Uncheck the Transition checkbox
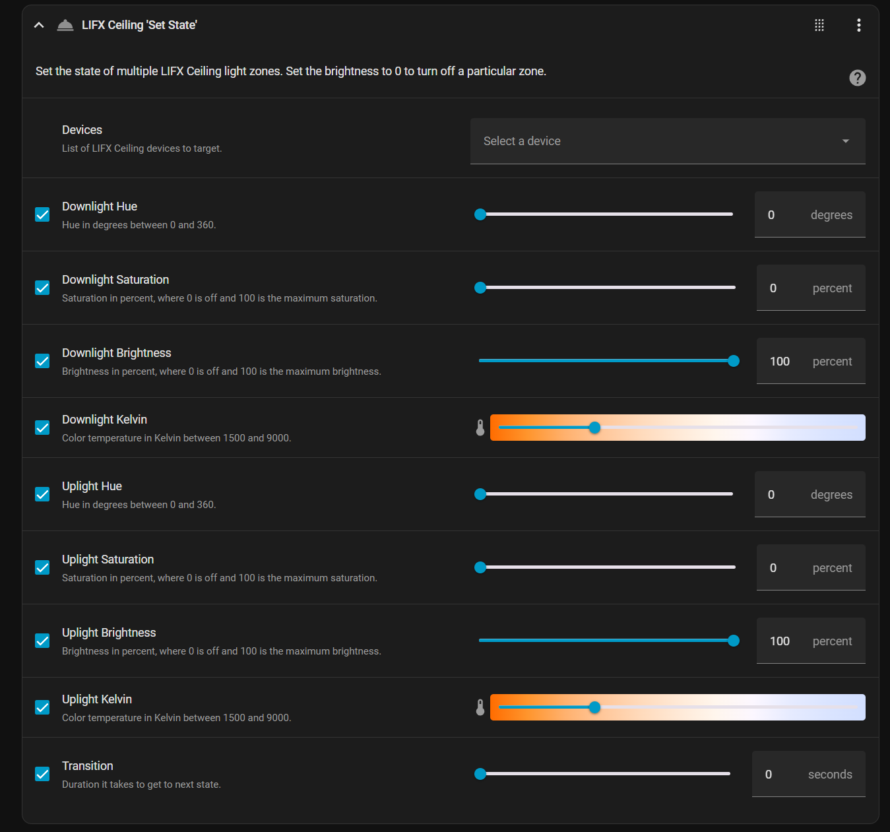Viewport: 890px width, 832px height. (x=42, y=775)
